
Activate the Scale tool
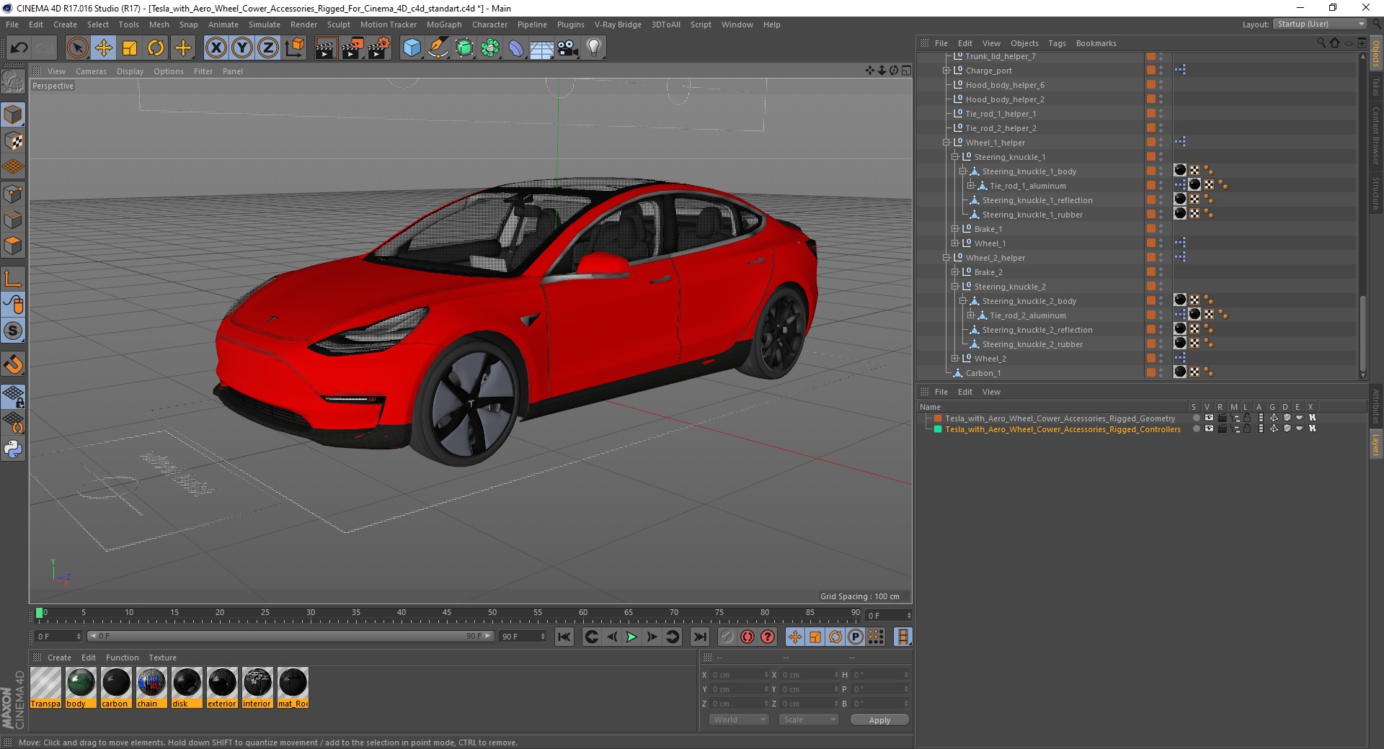(x=130, y=48)
